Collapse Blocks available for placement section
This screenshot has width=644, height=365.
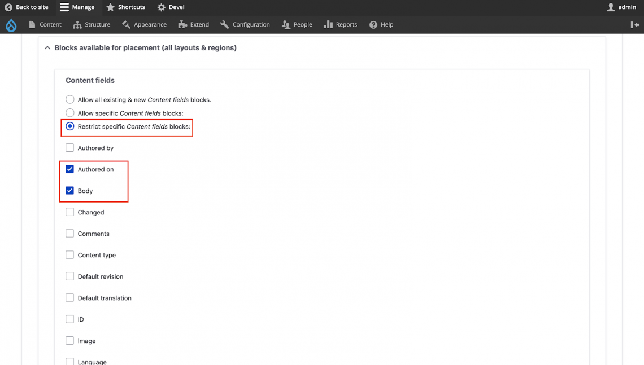(47, 48)
